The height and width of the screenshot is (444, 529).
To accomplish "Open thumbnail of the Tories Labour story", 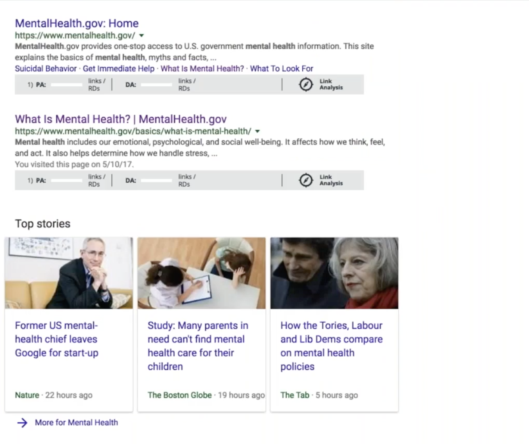I will pos(334,273).
